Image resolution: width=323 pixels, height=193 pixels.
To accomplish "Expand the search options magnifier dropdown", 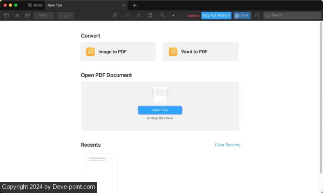I will [x=267, y=15].
